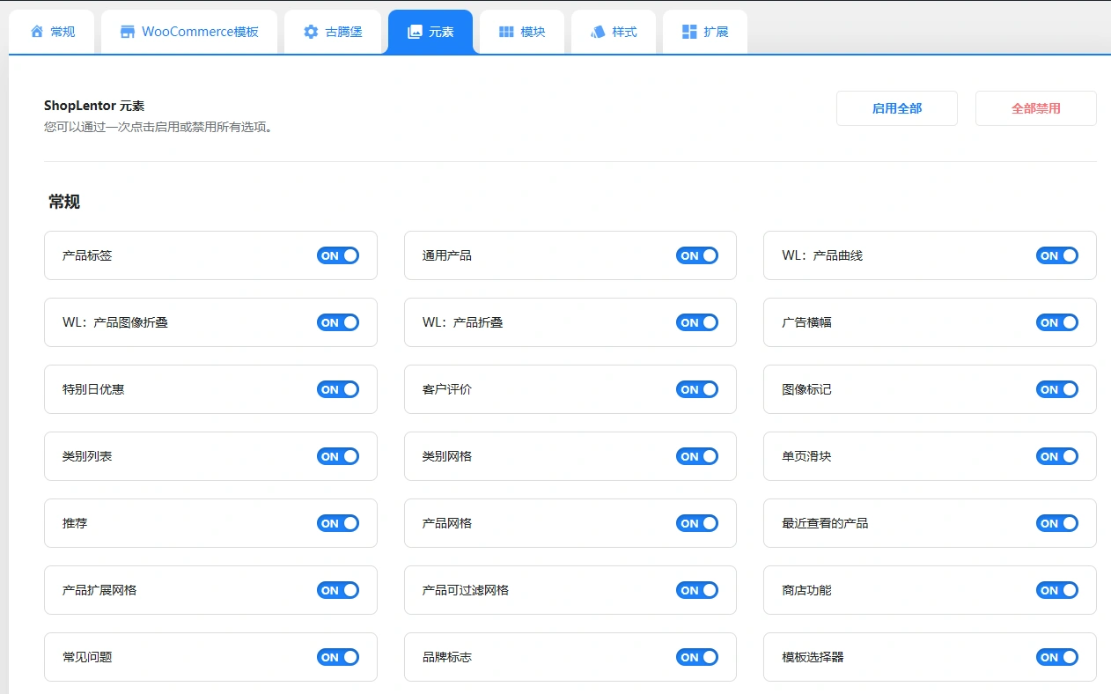Switch to the 模块 tab
The width and height of the screenshot is (1111, 694).
coord(521,31)
